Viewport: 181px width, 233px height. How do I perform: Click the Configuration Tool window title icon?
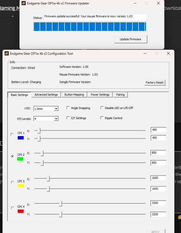[x=7, y=53]
